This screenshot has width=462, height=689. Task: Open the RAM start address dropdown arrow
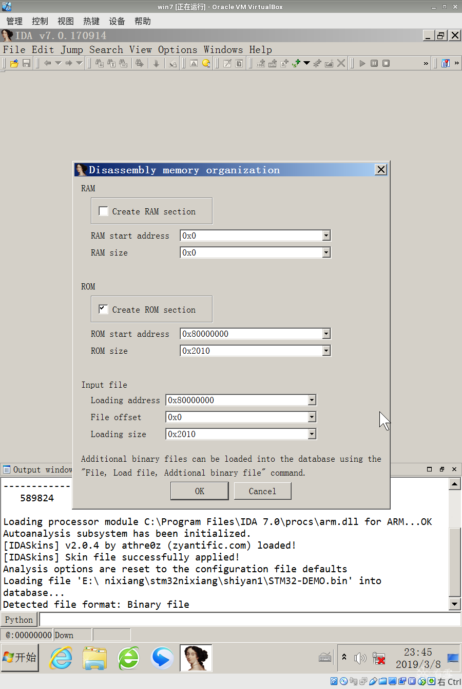(x=326, y=235)
